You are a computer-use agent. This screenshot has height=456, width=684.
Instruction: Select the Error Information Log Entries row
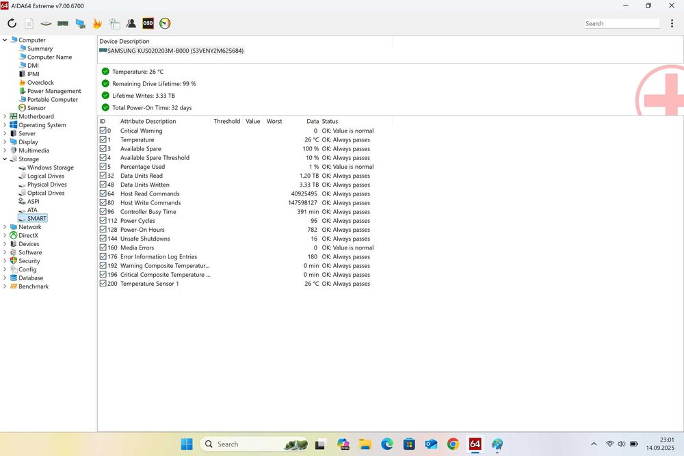[x=237, y=257]
